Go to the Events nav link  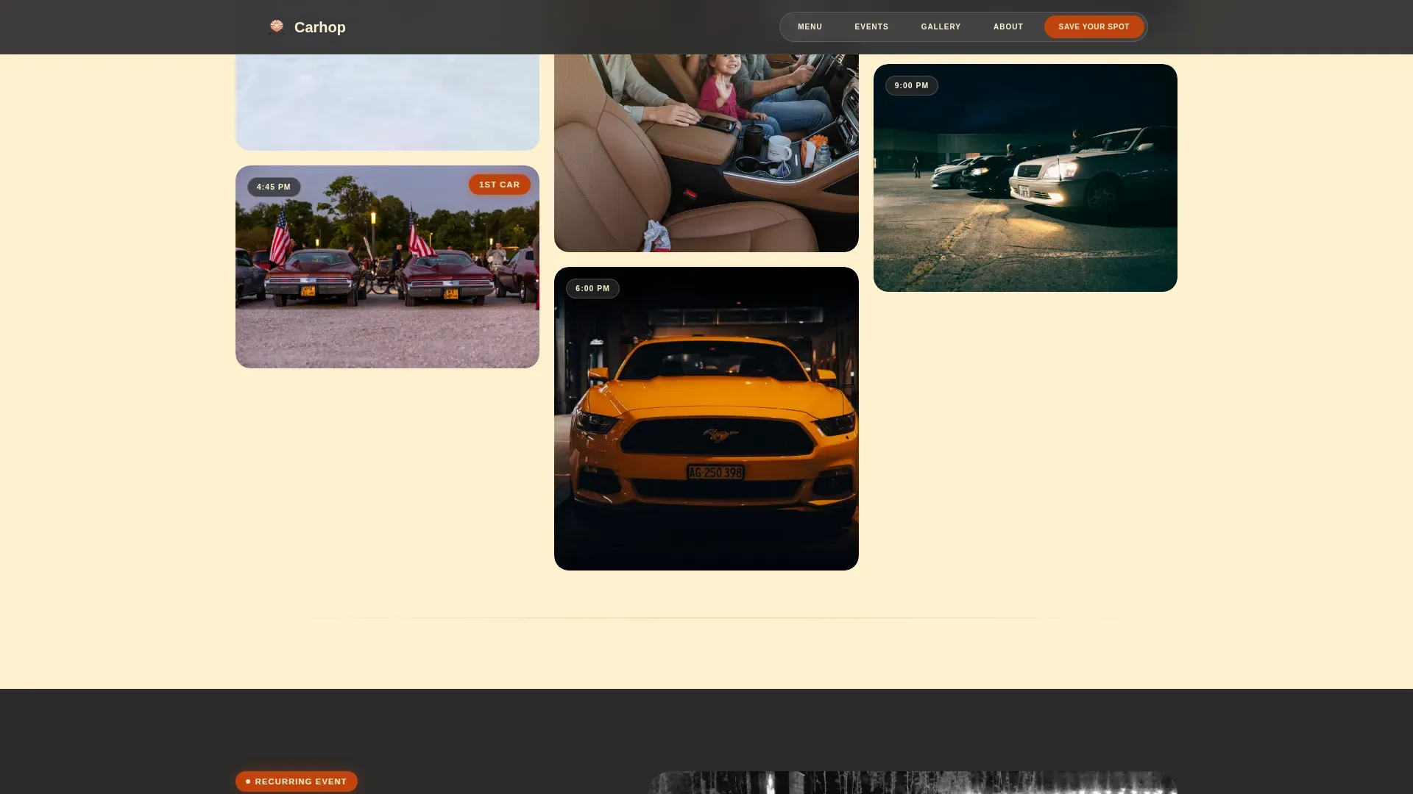tap(871, 27)
